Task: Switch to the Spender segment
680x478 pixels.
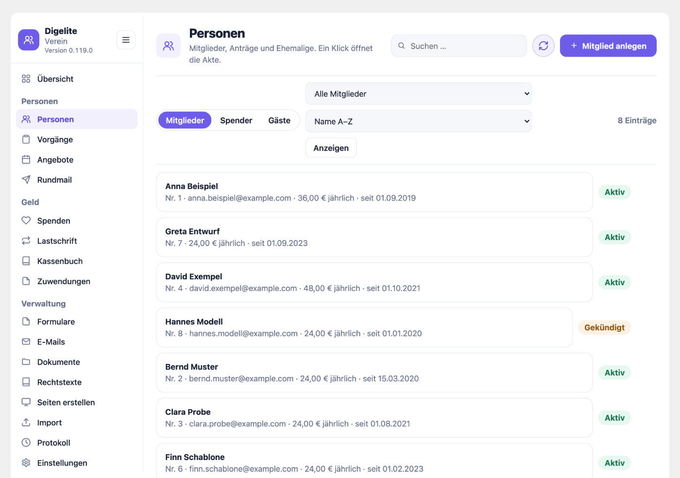Action: (236, 120)
